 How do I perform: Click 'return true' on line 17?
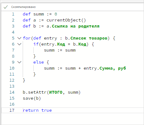point(37,110)
